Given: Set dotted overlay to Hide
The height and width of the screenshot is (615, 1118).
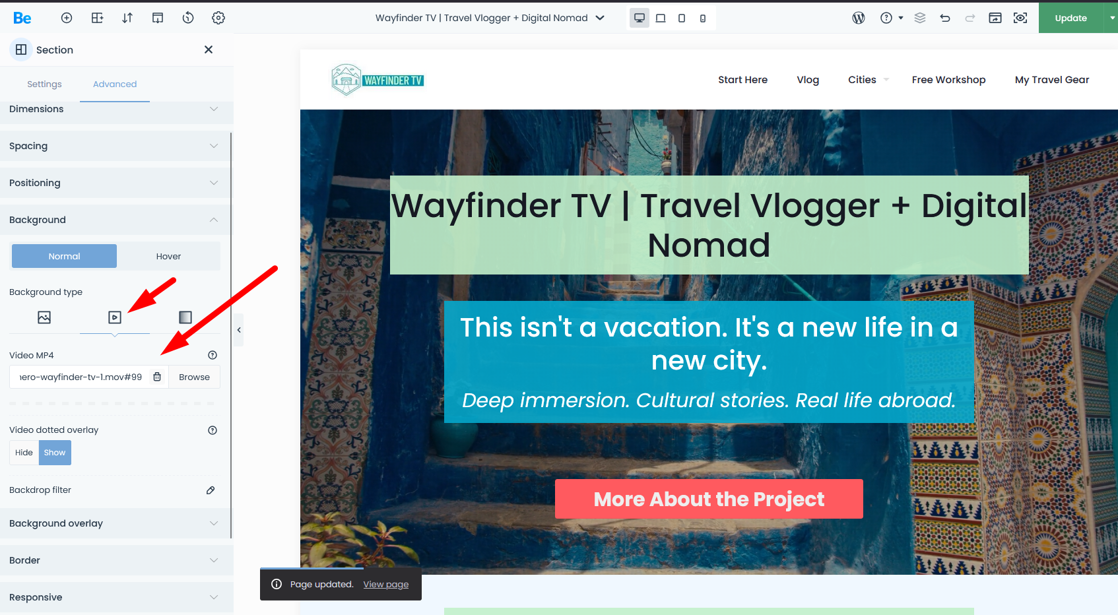Looking at the screenshot, I should point(24,453).
